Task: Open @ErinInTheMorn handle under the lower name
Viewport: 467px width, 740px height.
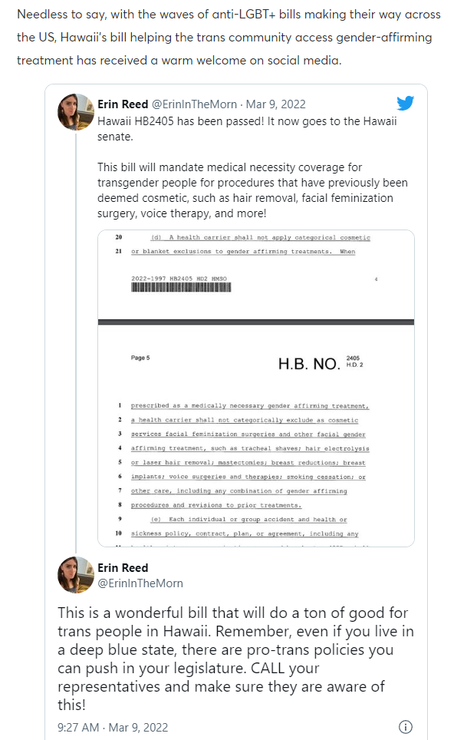Action: coord(140,583)
